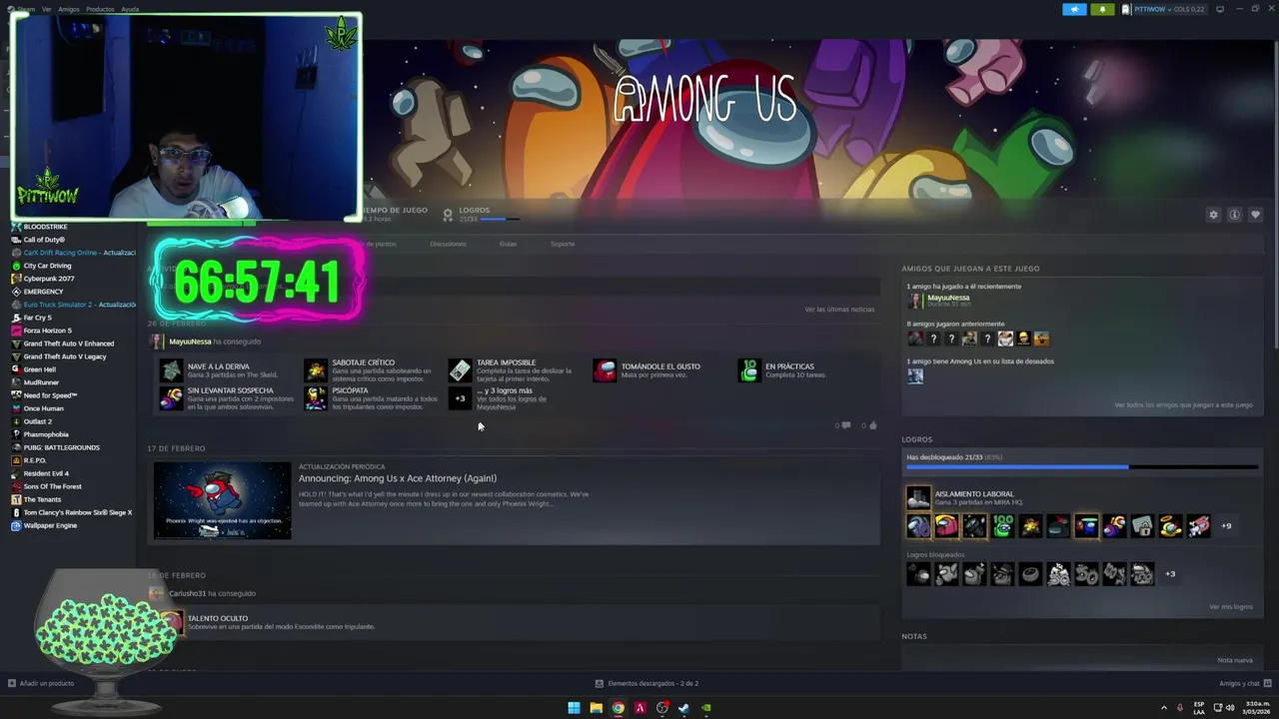Open 'Announcing: Among Us x Ace Attorney (Again!)' article
Screen dimensions: 1279x719
[398, 478]
